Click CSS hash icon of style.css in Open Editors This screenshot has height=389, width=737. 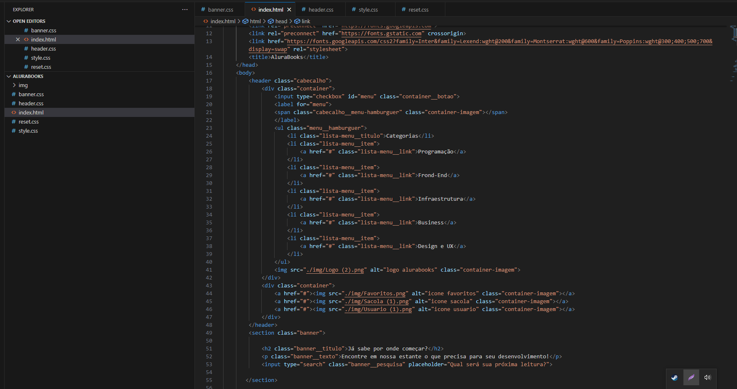26,58
